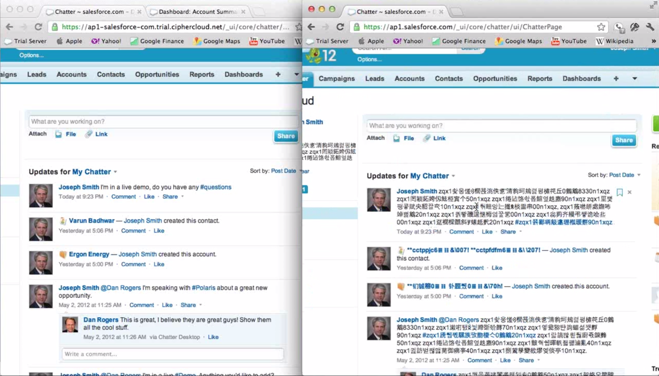Click the wrench settings icon in right browser
The height and width of the screenshot is (376, 659).
tap(650, 27)
